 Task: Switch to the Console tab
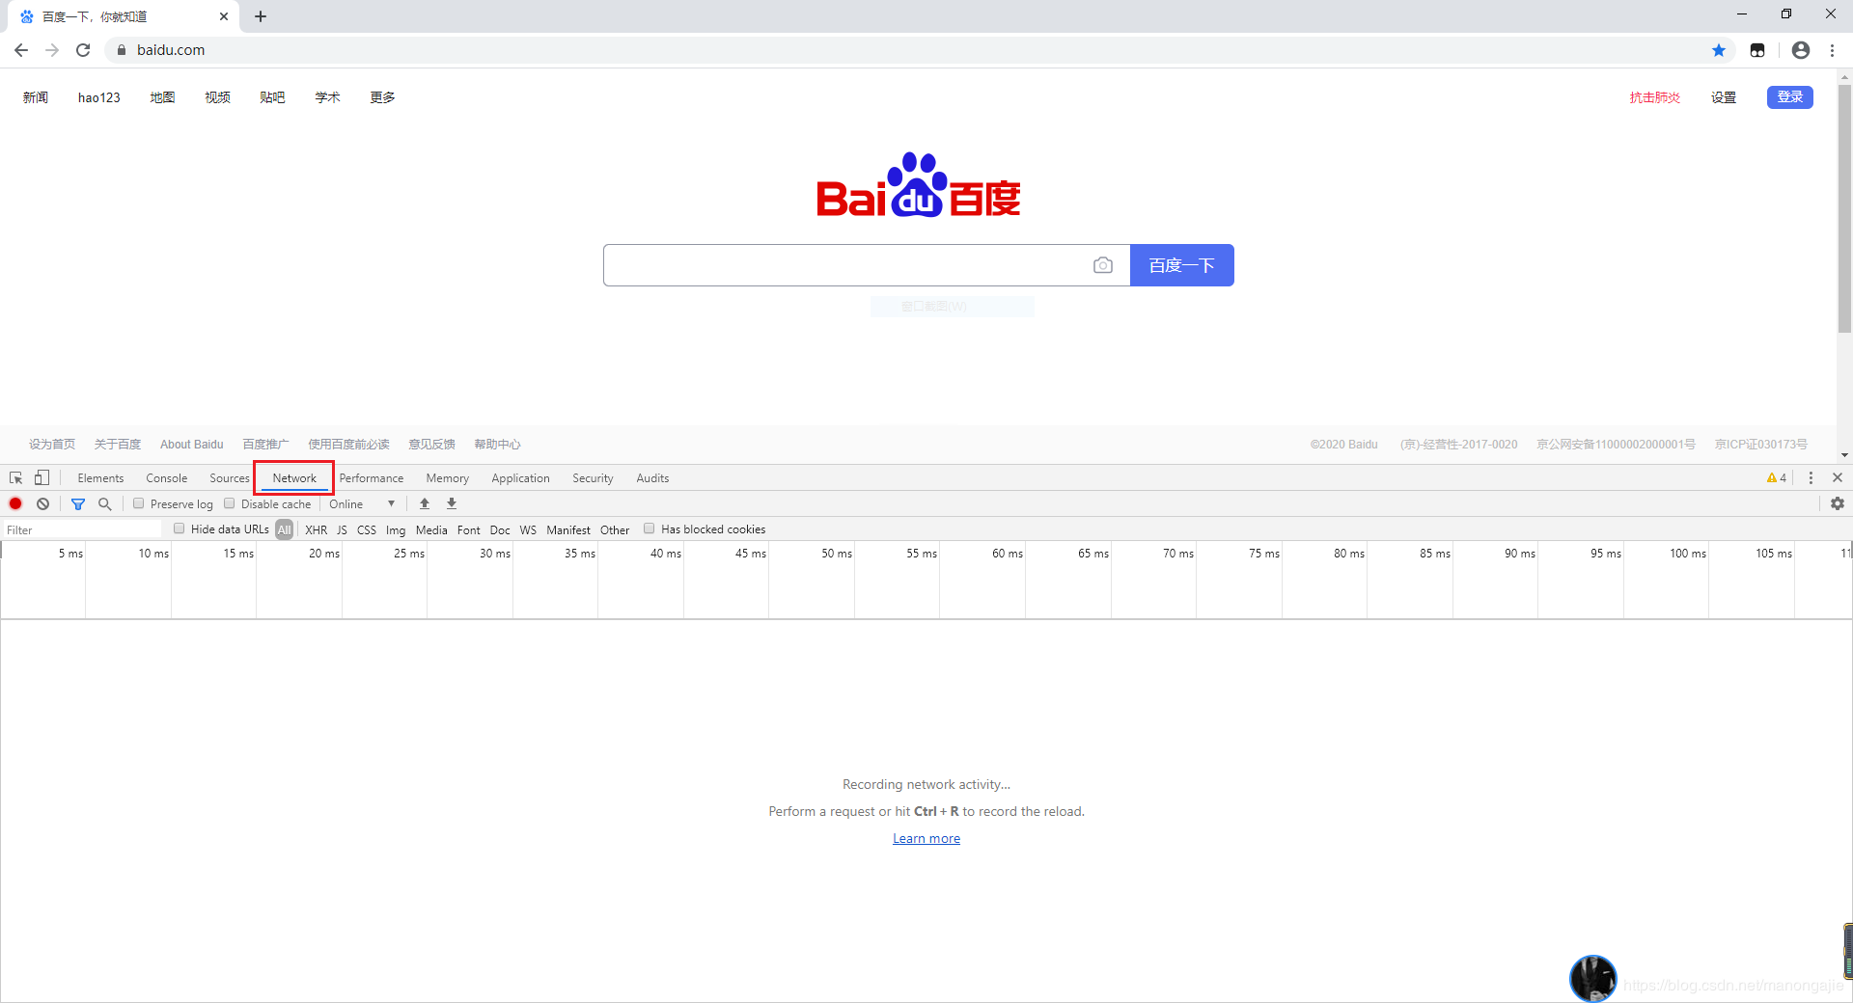click(167, 478)
